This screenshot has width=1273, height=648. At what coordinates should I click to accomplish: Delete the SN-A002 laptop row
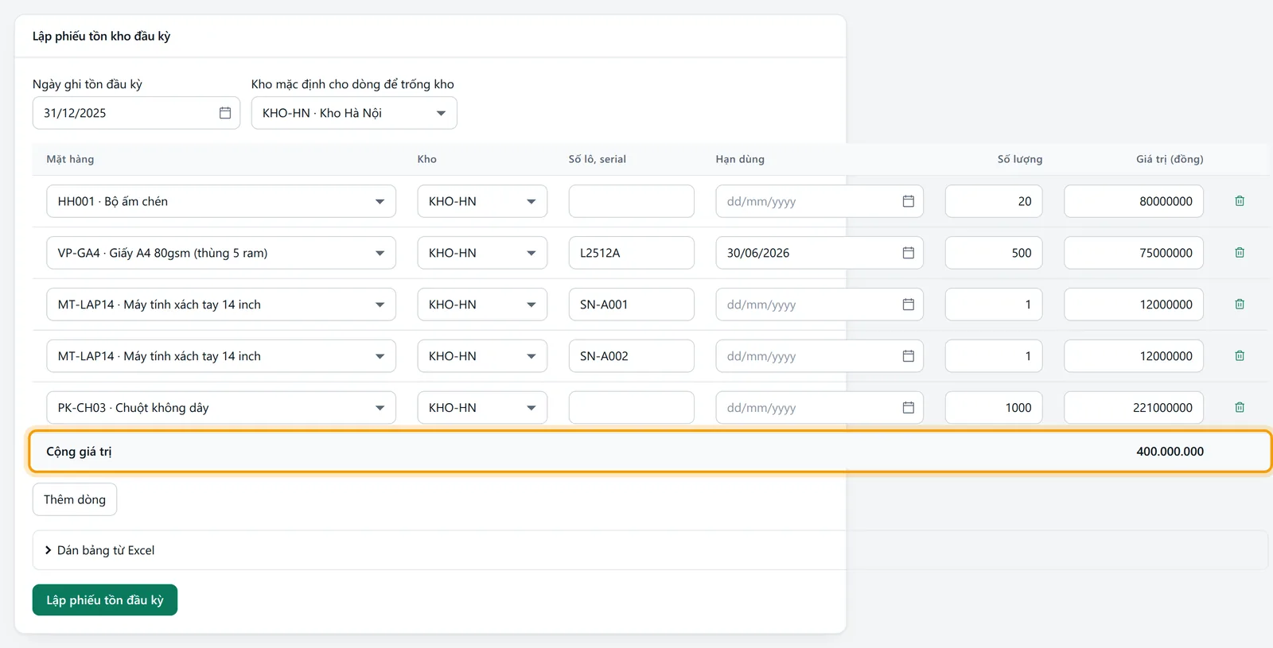(1239, 356)
